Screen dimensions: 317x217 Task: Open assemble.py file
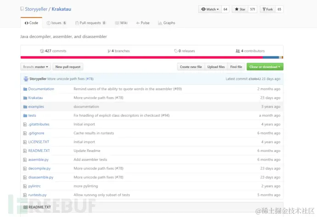[x=39, y=160]
